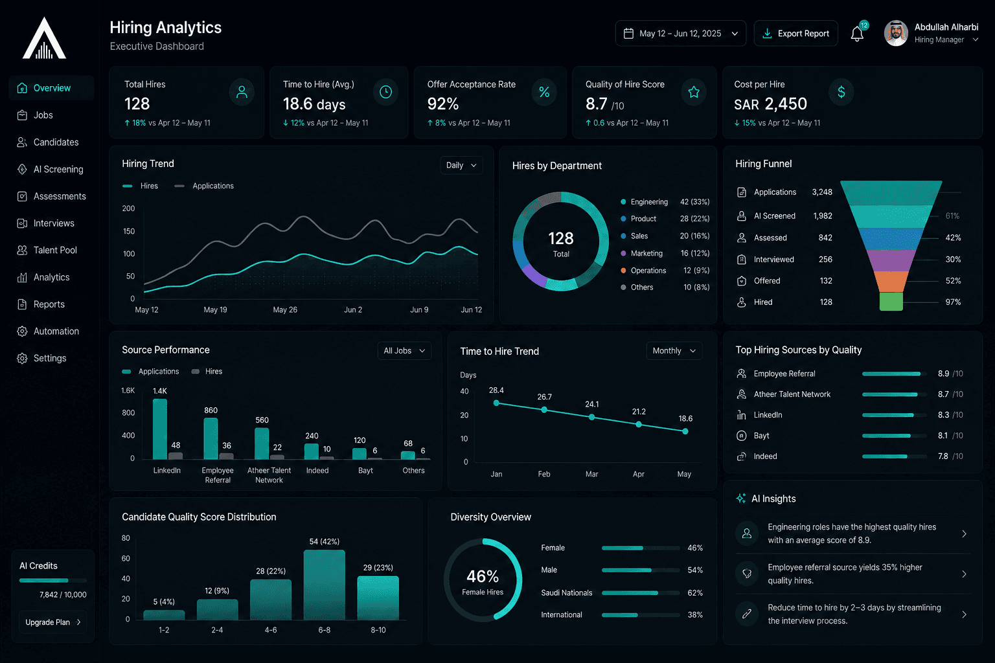The width and height of the screenshot is (995, 663).
Task: Open the All Jobs dropdown
Action: 404,351
